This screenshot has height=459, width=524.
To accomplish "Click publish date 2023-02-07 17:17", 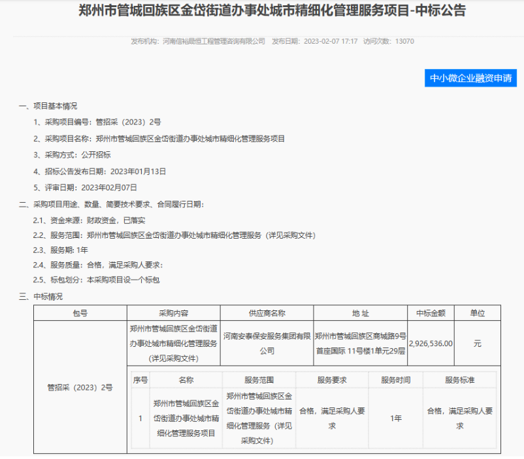I will click(331, 41).
